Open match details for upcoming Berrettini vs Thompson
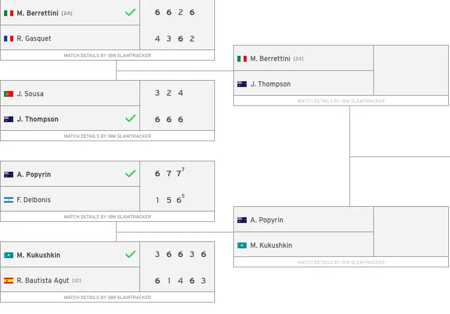The height and width of the screenshot is (314, 450). click(x=341, y=101)
